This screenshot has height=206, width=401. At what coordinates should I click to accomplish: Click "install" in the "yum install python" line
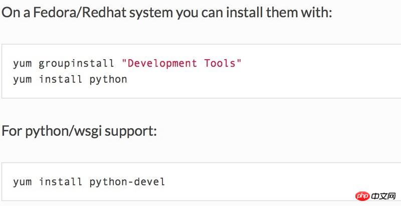61,79
